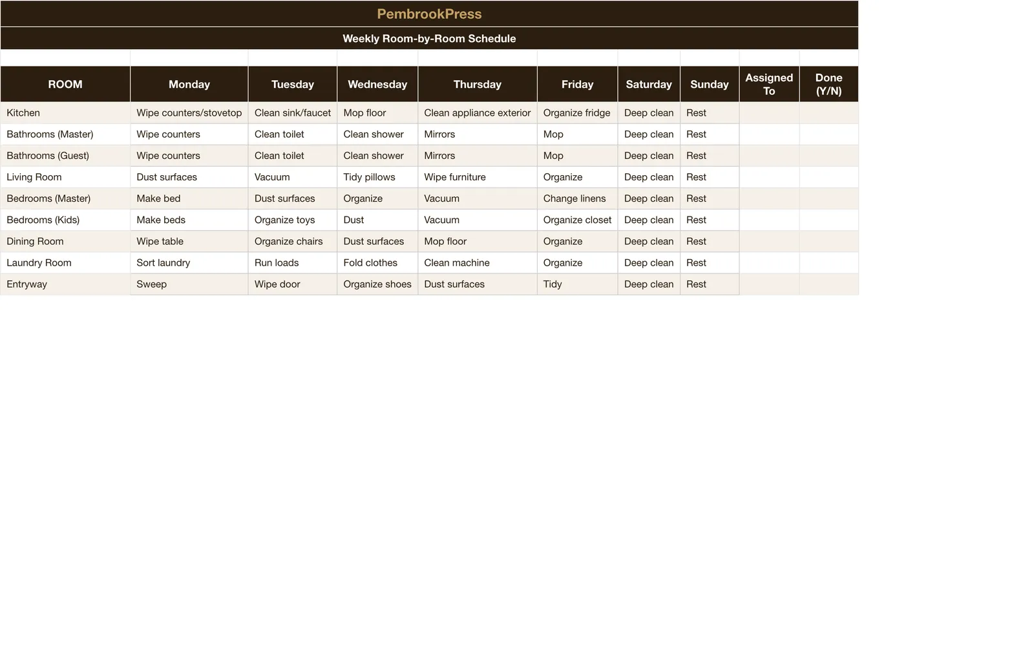Viewport: 1034px width, 665px height.
Task: Click the Dining Room row label
Action: click(65, 240)
